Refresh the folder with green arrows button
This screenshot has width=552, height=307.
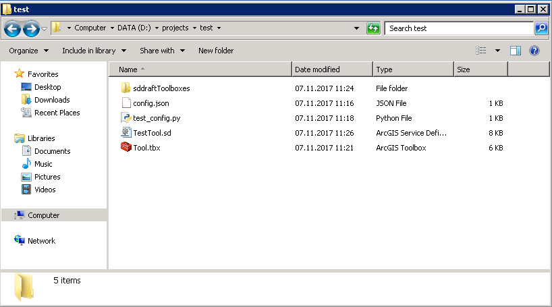(373, 28)
